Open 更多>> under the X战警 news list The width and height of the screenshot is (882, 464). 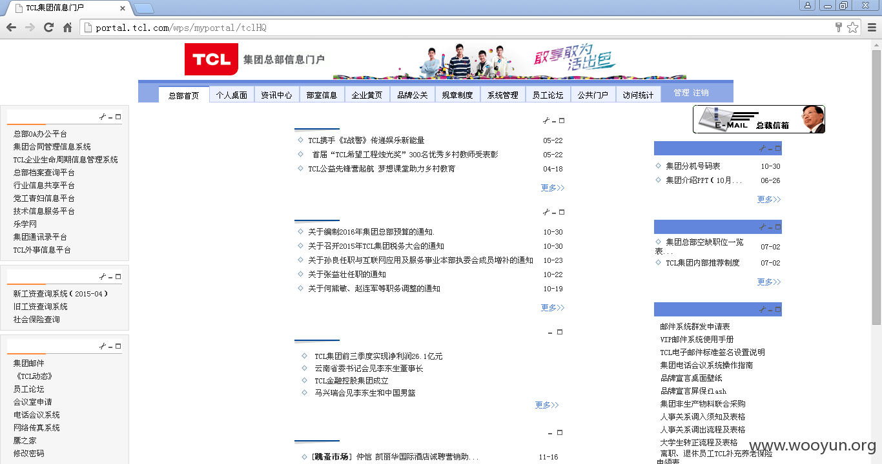pyautogui.click(x=553, y=188)
